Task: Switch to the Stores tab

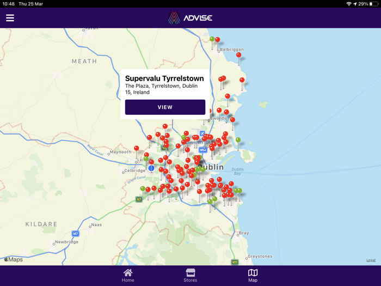Action: coord(190,276)
